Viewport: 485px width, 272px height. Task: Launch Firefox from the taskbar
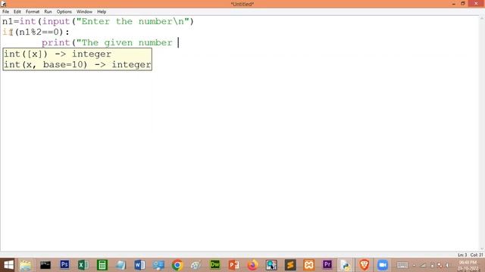pos(252,265)
